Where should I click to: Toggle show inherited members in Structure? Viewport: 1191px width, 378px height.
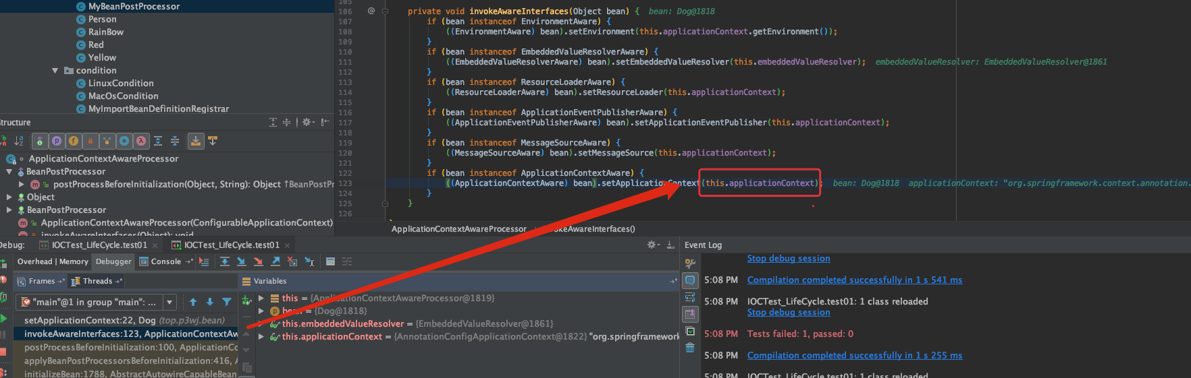coord(40,141)
